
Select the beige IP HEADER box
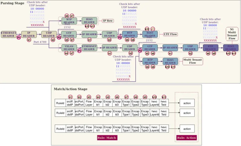tap(29, 34)
